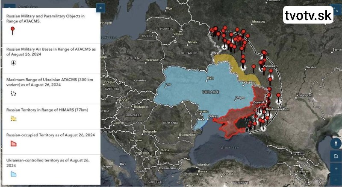The width and height of the screenshot is (342, 187).
Task: Click the red pin legend symbol
Action: 13,30
